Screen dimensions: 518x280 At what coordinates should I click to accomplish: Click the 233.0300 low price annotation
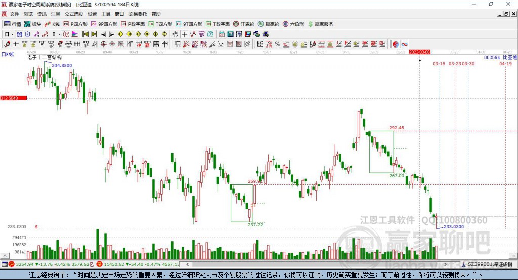coord(454,227)
